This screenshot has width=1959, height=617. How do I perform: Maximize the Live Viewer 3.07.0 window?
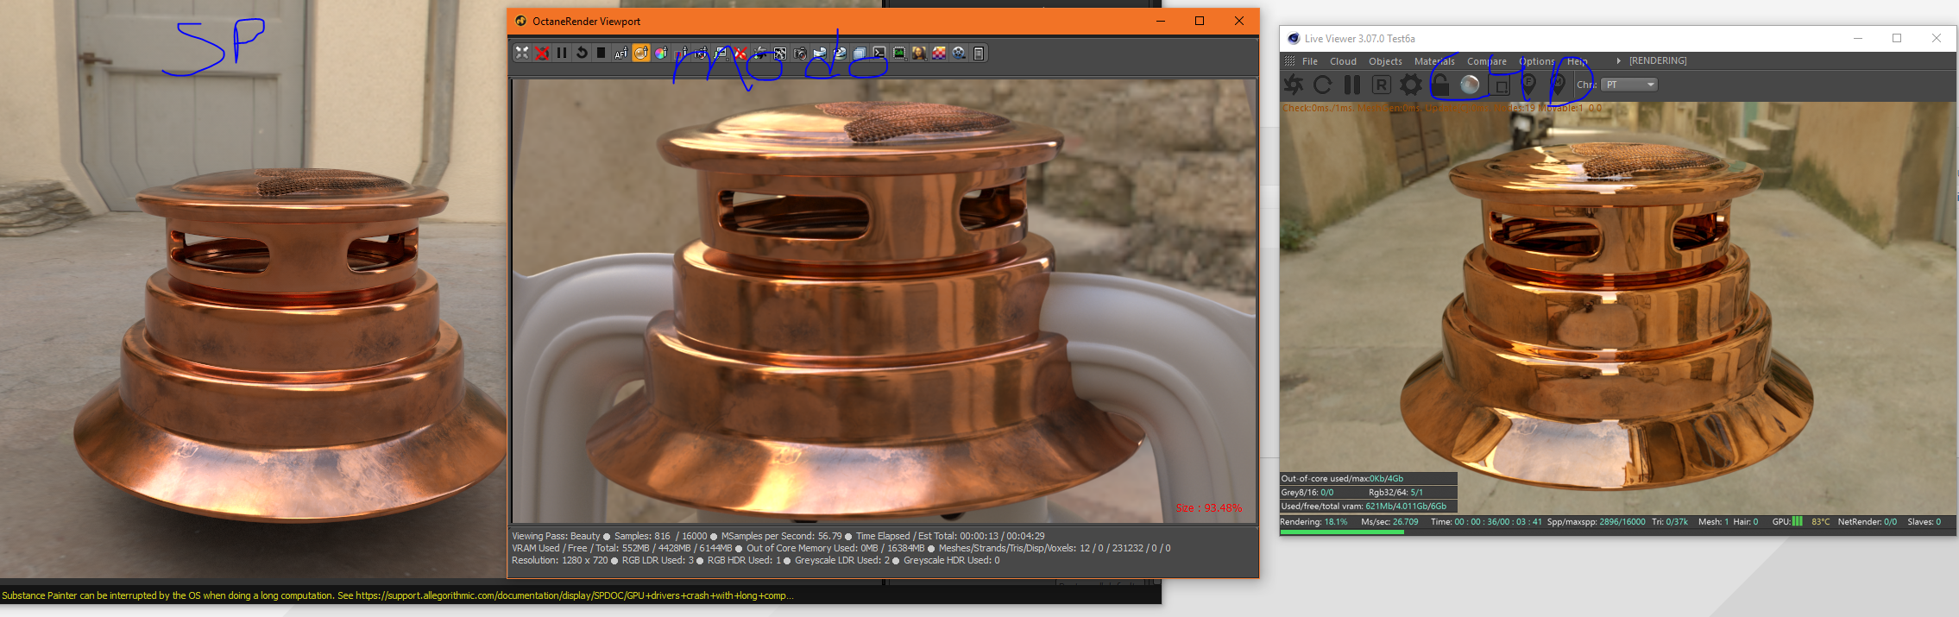[1897, 38]
